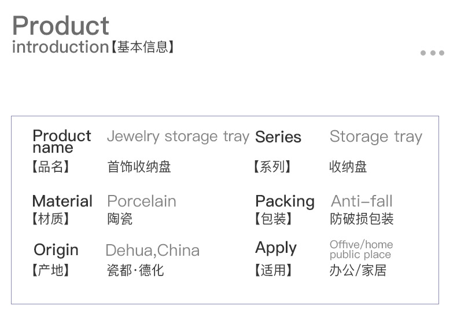Click the three-dot more options icon
457x335 pixels.
click(x=432, y=53)
